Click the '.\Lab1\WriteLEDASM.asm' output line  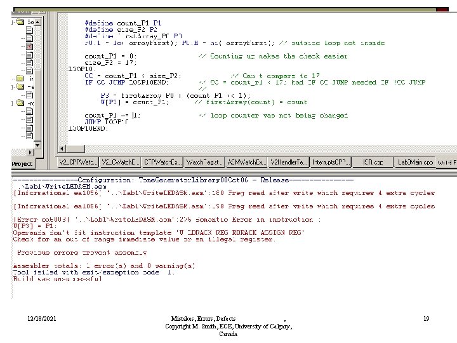pos(62,187)
